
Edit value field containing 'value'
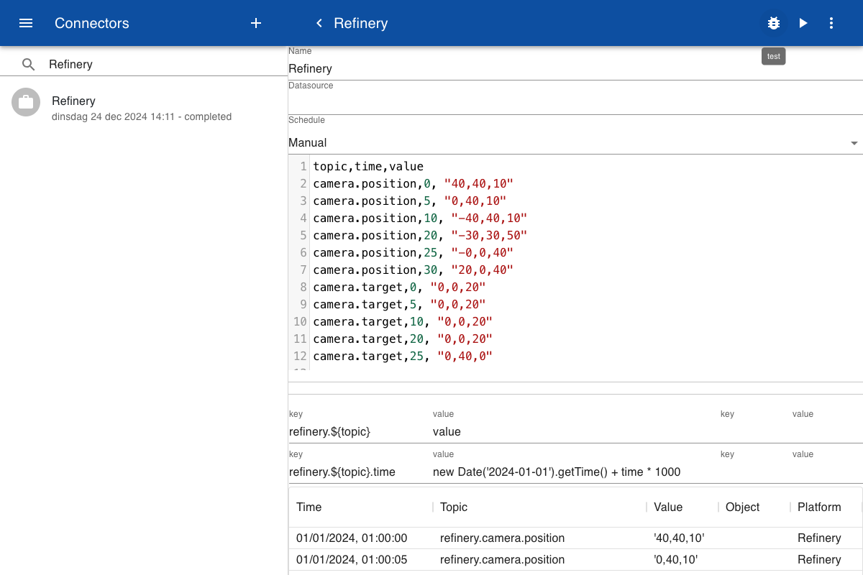point(575,432)
